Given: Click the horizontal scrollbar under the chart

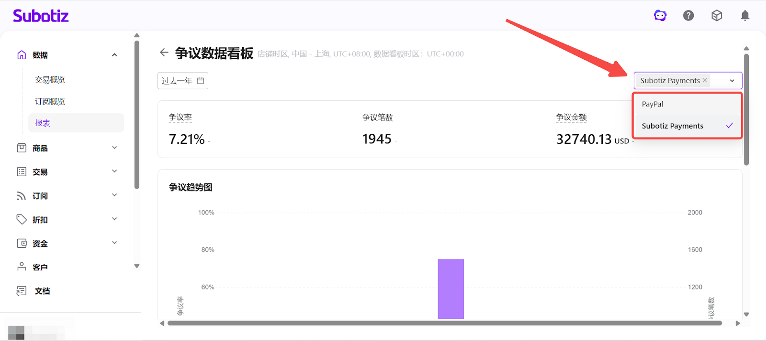Looking at the screenshot, I should point(444,323).
